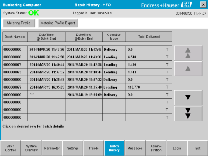Select batch row 0000000080 for details
The image size is (208, 156).
(x=87, y=57)
